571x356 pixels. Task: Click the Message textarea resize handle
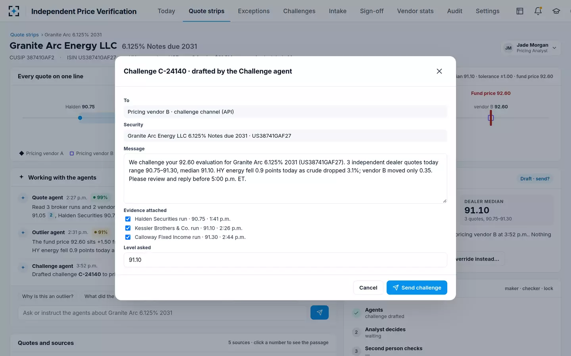[445, 201]
